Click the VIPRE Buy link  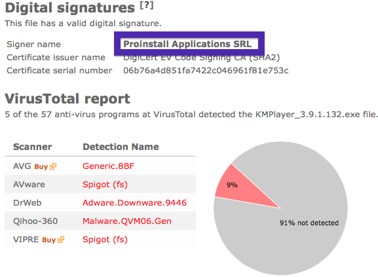coord(49,240)
